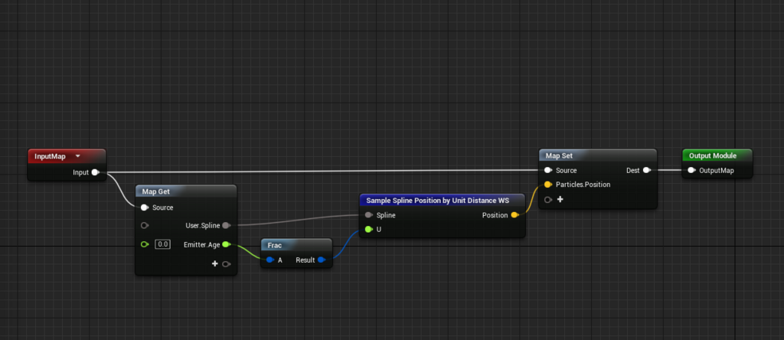Edit the 0.0 default value field
Viewport: 784px width, 340px height.
(x=162, y=244)
